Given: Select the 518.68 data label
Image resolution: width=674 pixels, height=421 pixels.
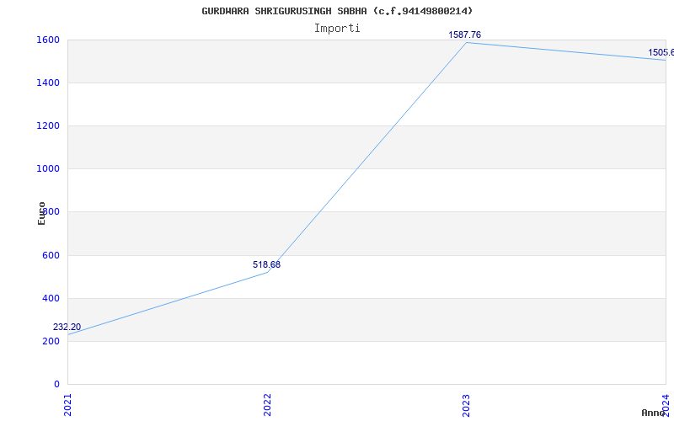Looking at the screenshot, I should (x=266, y=265).
